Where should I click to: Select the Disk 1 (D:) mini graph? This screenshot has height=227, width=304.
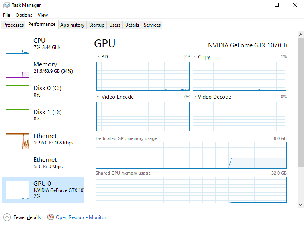click(18, 117)
